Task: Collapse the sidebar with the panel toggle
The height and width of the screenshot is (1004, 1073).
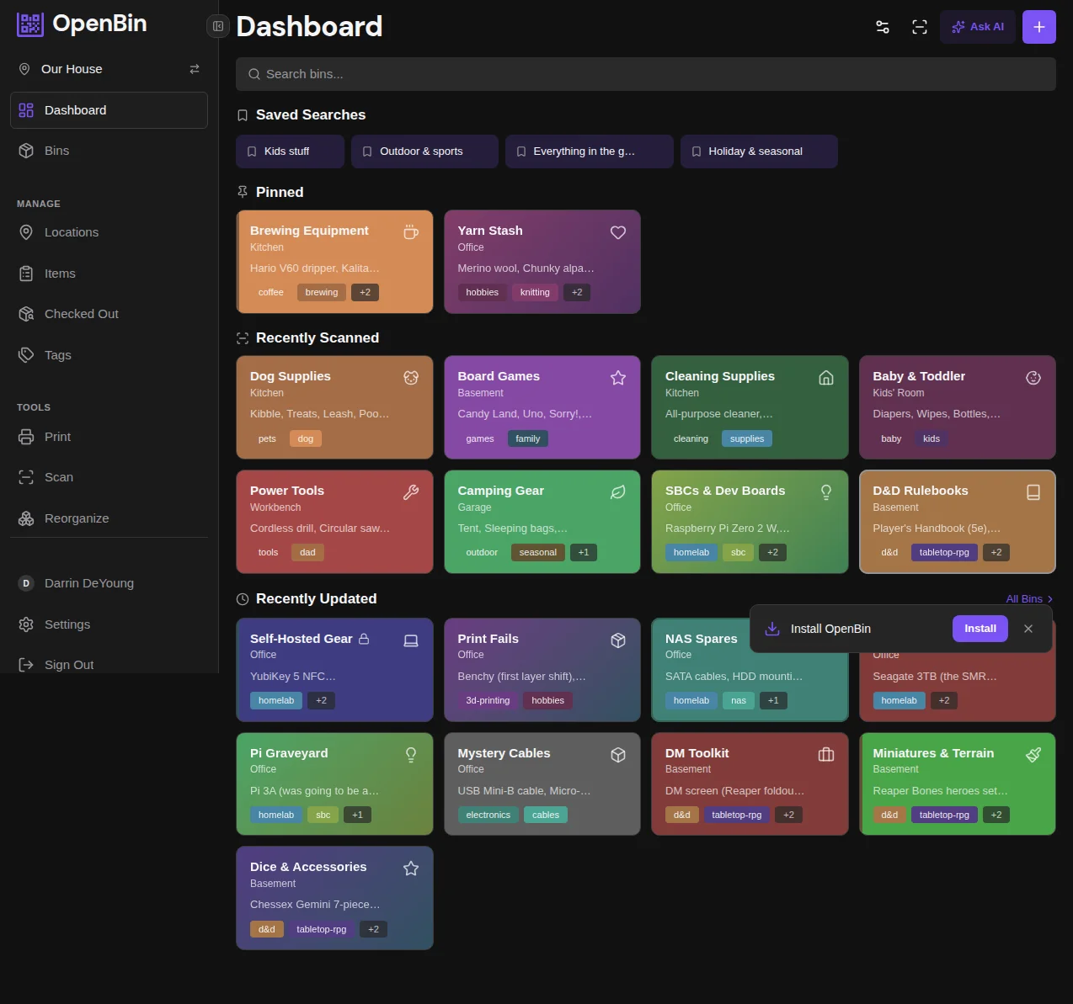Action: [x=217, y=26]
